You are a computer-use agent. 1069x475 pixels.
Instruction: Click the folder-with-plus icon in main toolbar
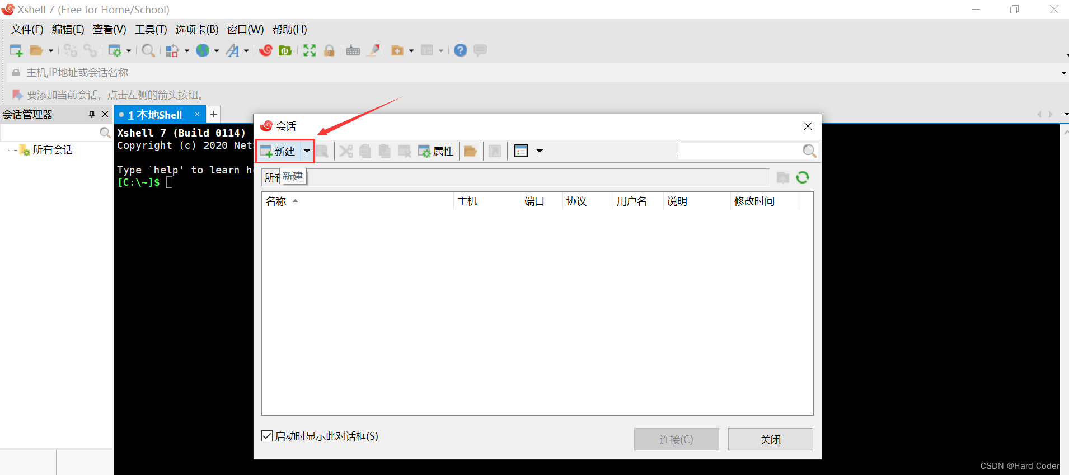(397, 50)
